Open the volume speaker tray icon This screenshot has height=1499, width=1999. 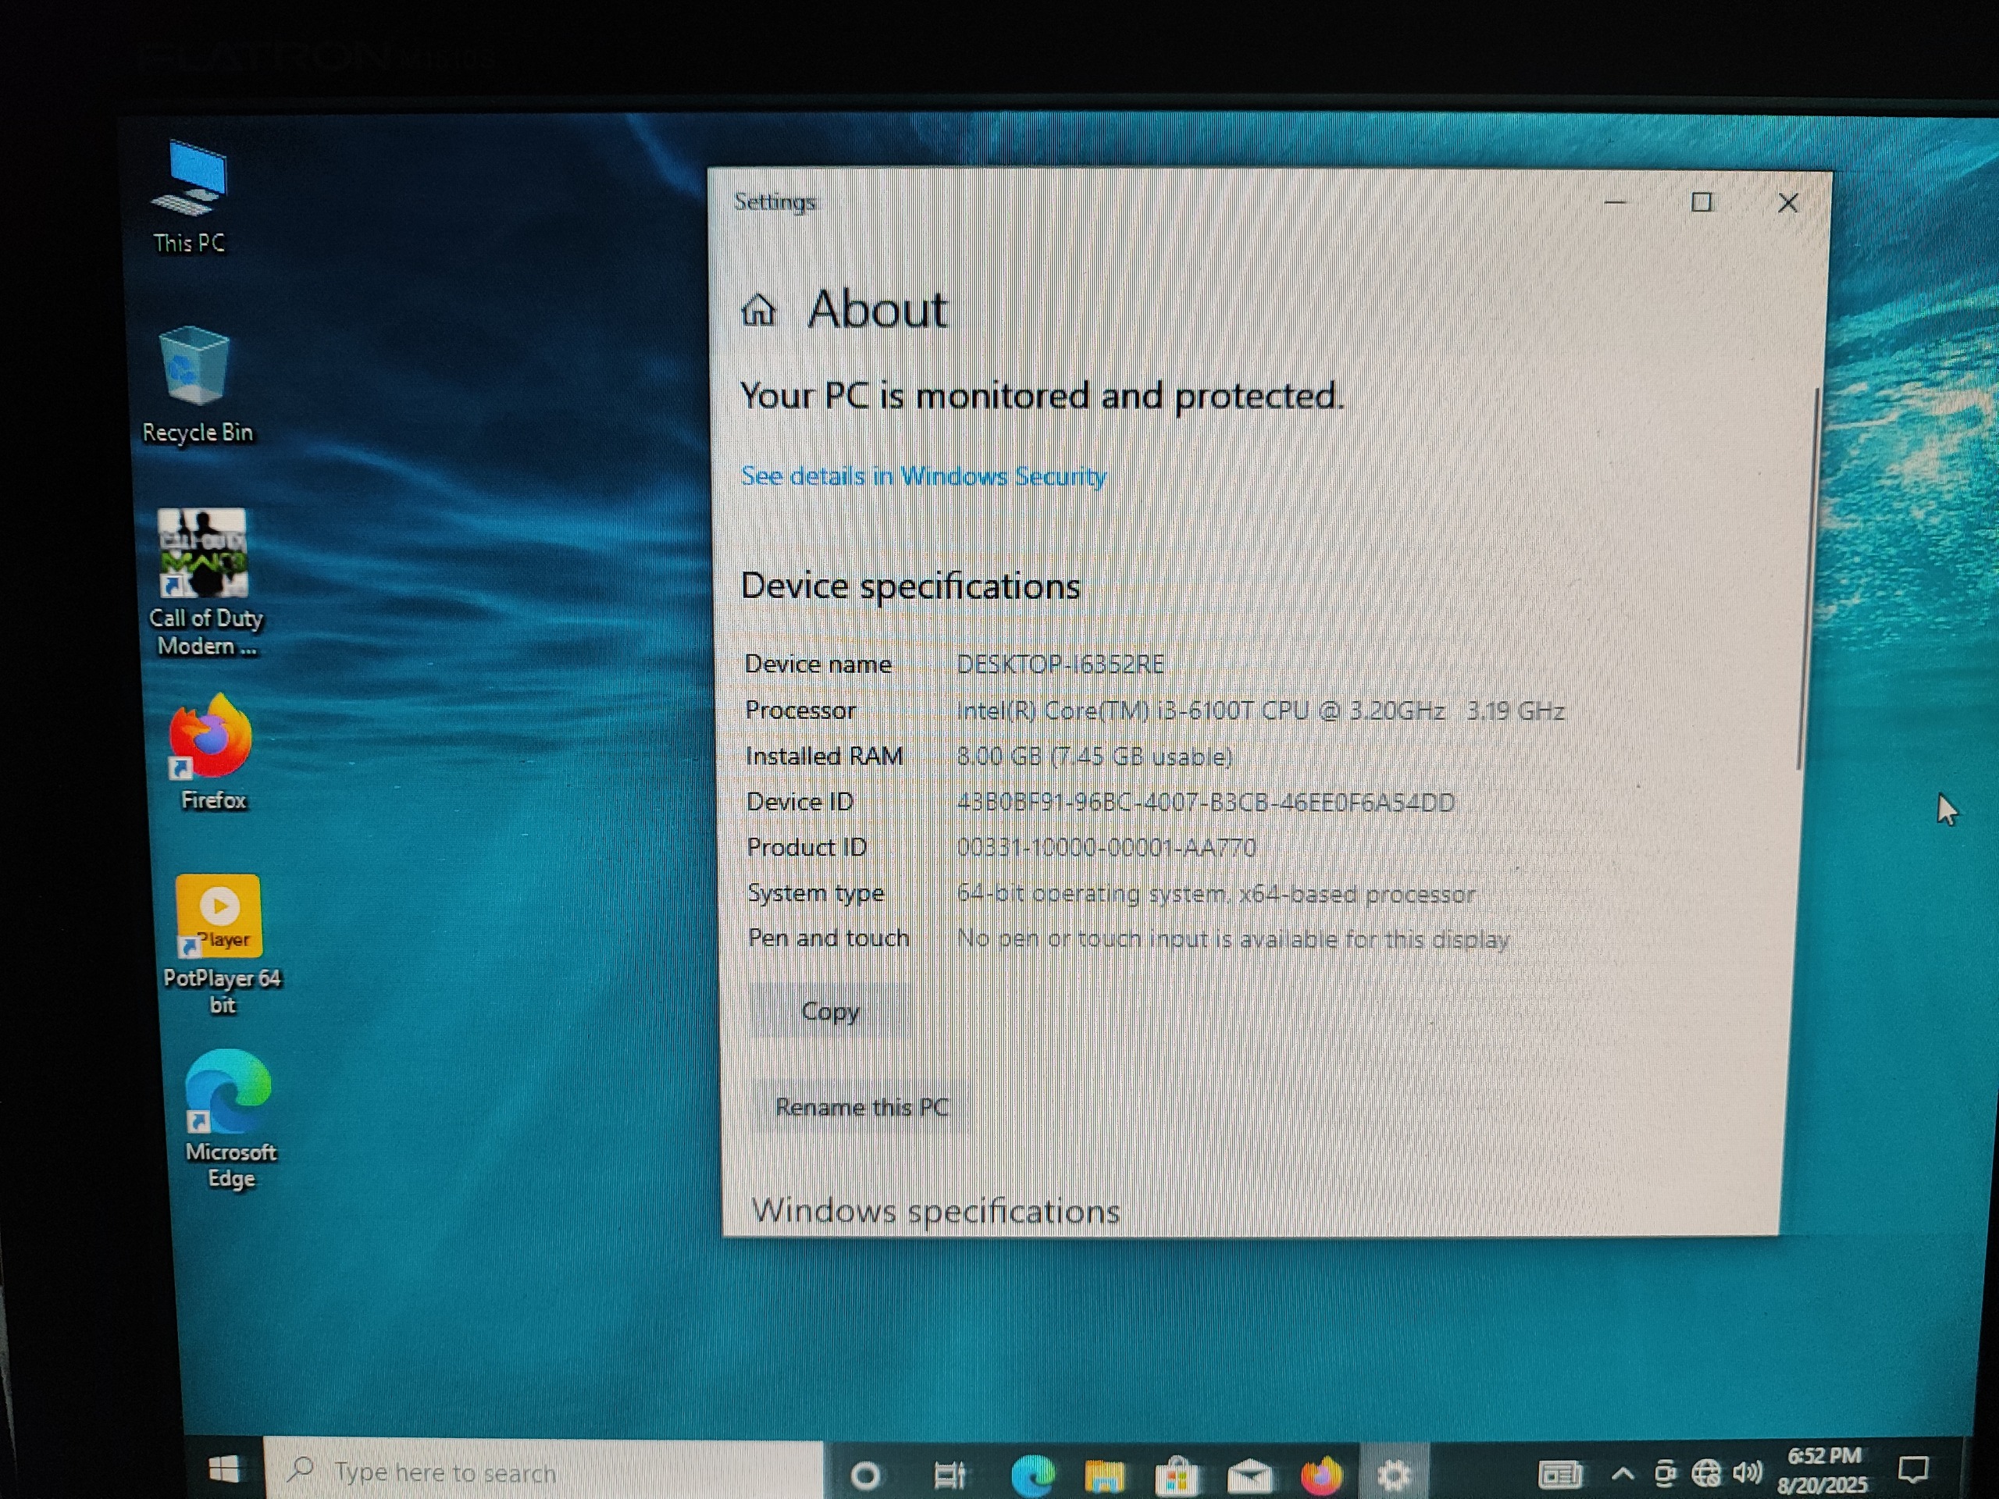pos(1747,1472)
